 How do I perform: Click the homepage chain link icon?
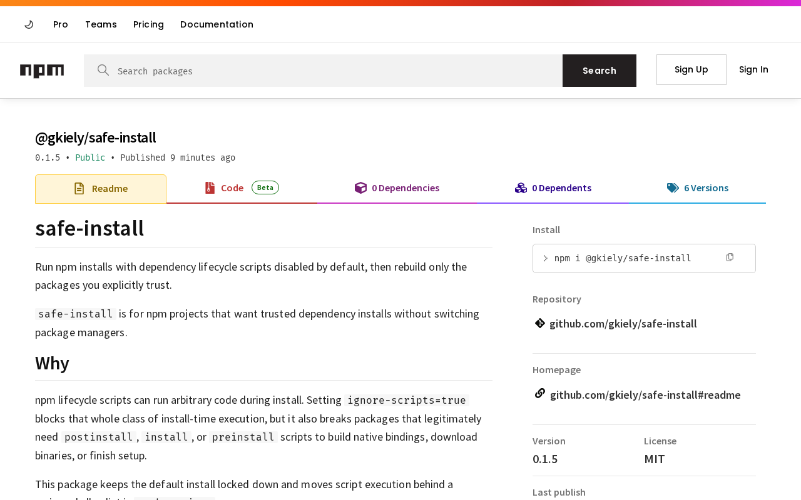point(540,393)
